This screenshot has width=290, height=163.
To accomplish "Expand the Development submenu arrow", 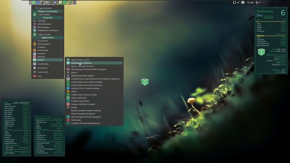I will point(61,44).
